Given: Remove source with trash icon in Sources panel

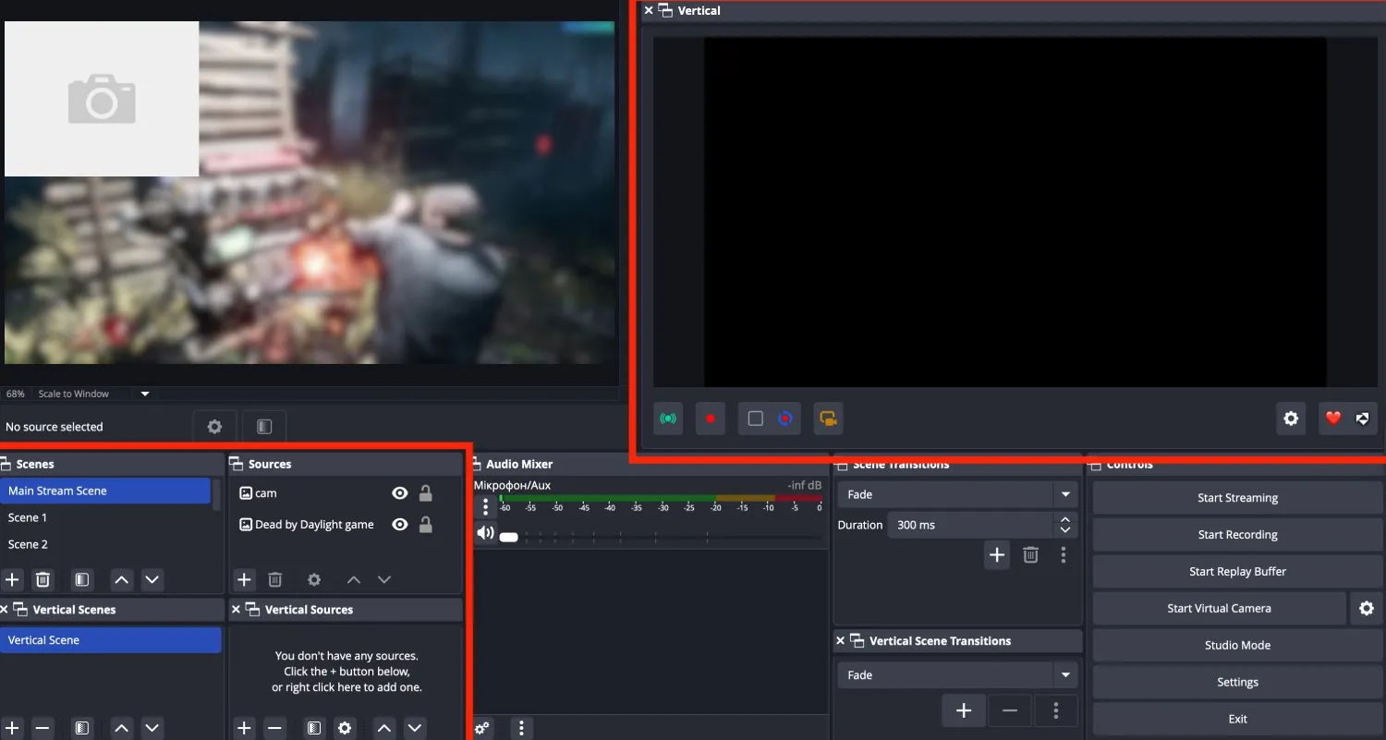Looking at the screenshot, I should [274, 580].
